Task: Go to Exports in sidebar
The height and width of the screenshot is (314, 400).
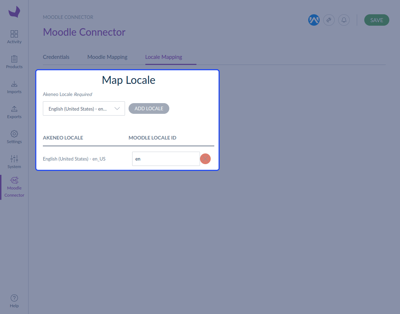Action: 14,112
